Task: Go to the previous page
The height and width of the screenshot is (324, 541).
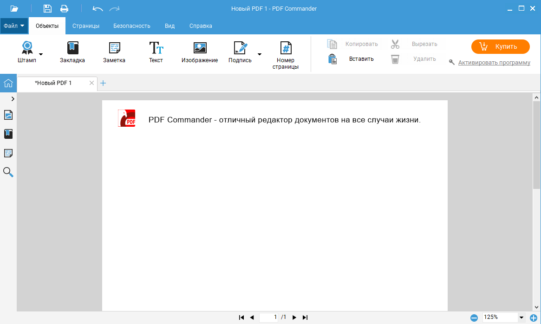Action: pyautogui.click(x=252, y=318)
